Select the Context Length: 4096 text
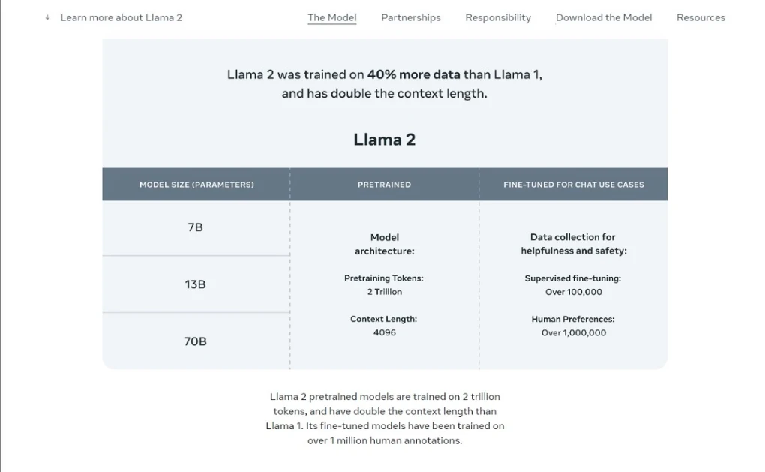The height and width of the screenshot is (472, 765). click(x=384, y=326)
